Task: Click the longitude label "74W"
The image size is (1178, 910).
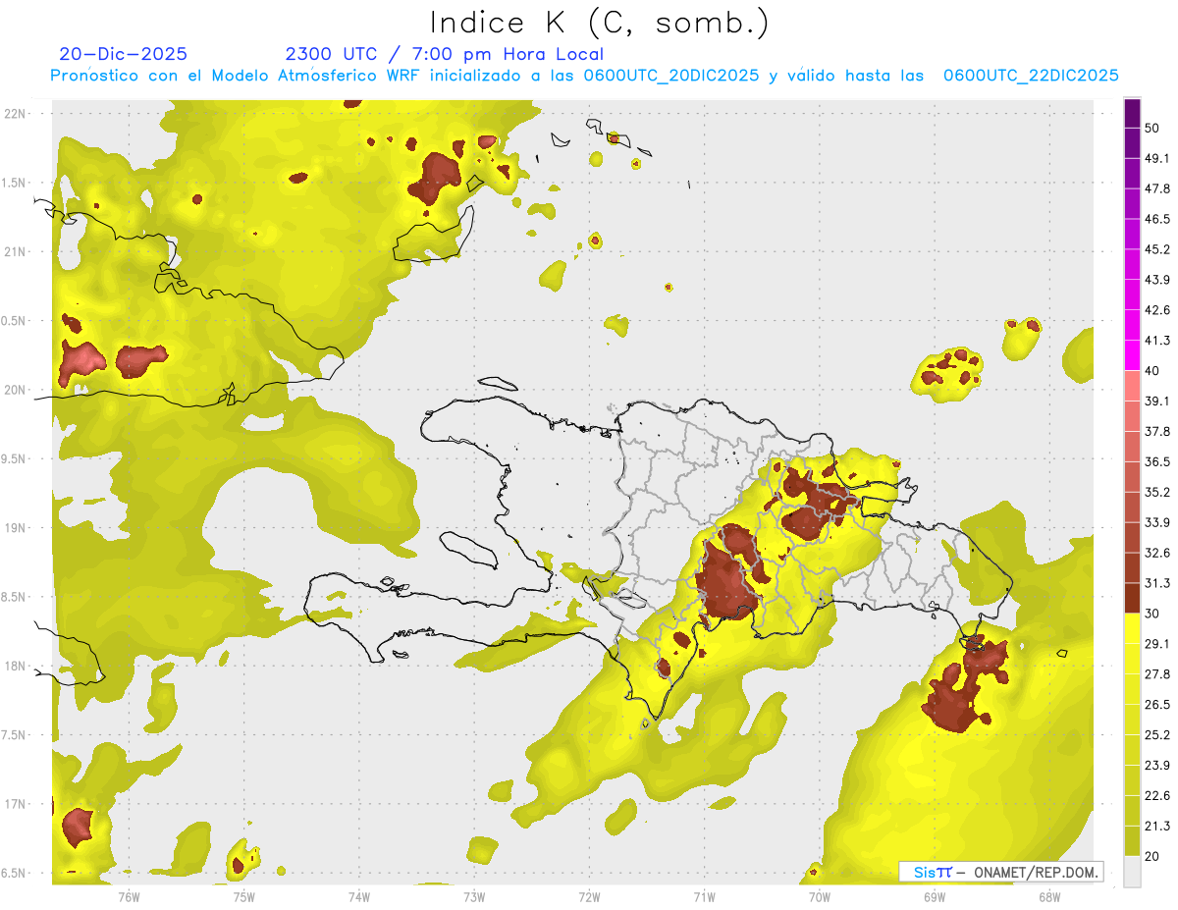Action: (359, 896)
